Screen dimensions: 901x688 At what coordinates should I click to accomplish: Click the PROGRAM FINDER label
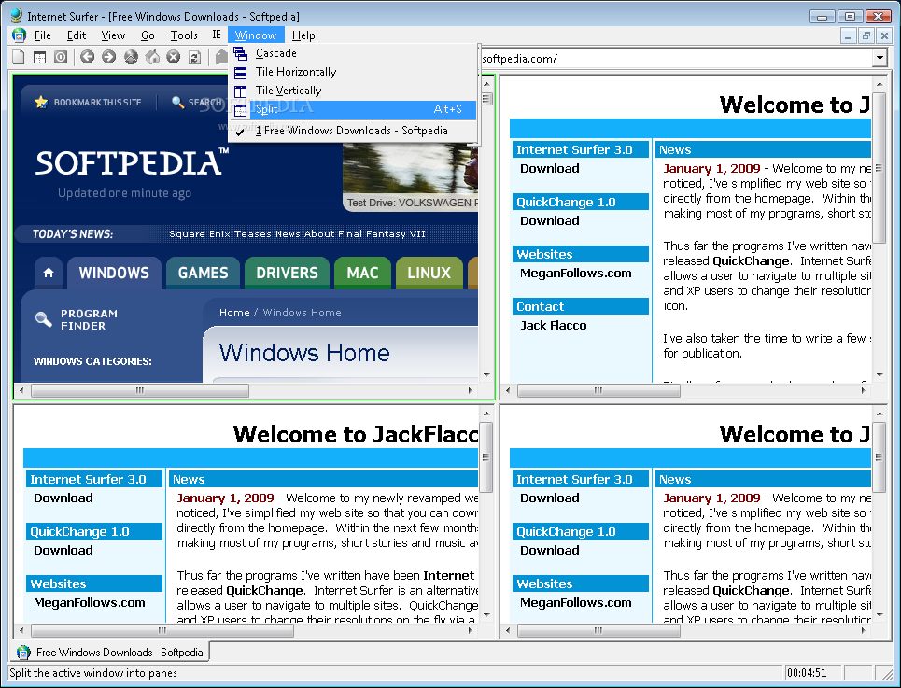click(89, 319)
